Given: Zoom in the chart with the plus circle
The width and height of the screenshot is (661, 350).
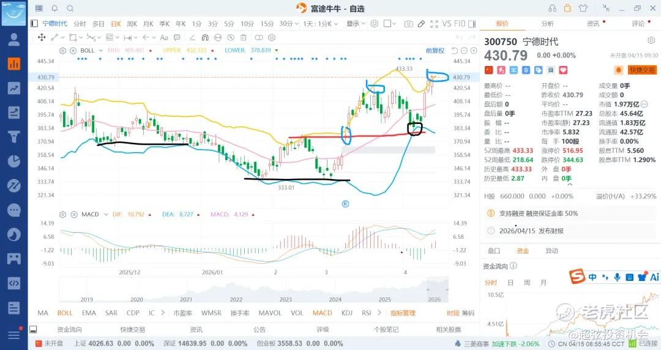Looking at the screenshot, I should point(474,51).
